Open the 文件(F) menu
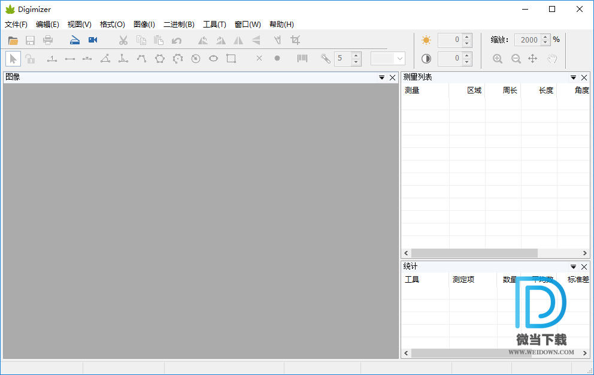 16,25
